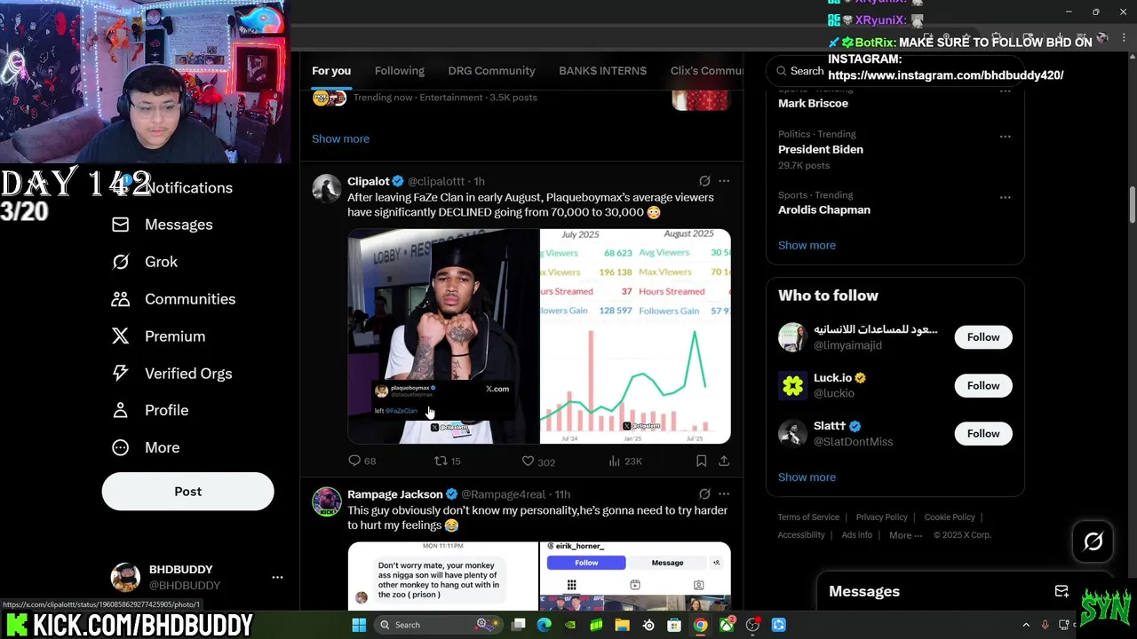Open BHDBUDDY account menu dots
The image size is (1137, 639).
(x=277, y=577)
